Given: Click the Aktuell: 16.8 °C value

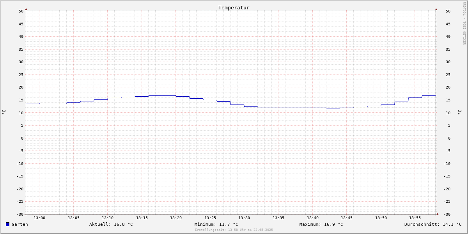Looking at the screenshot, I should [x=111, y=224].
